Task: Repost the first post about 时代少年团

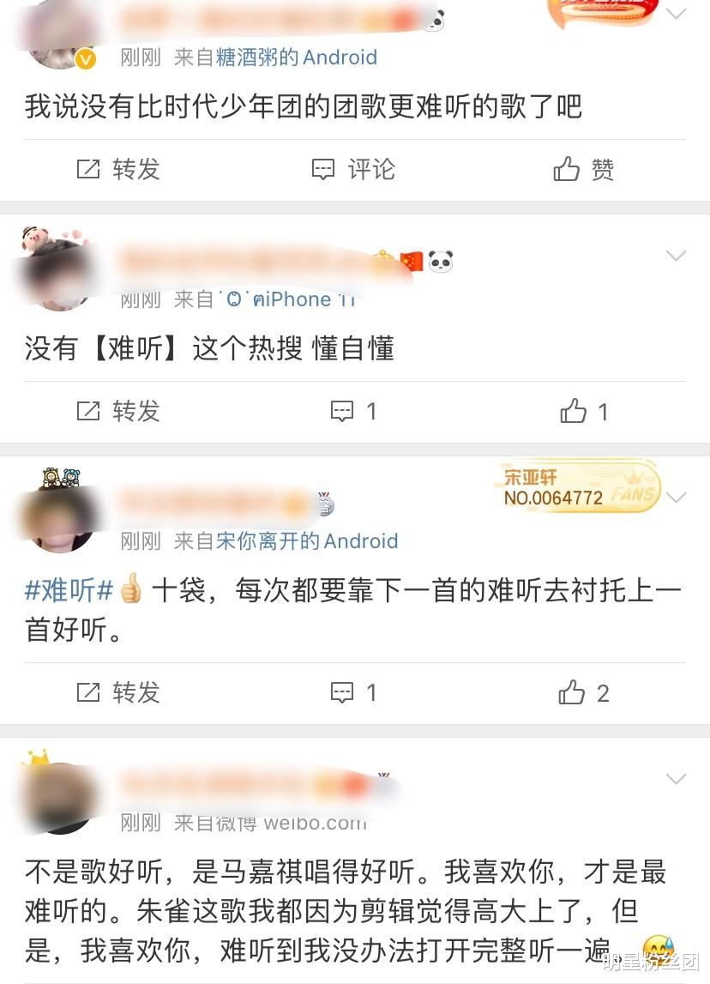Action: (x=118, y=170)
